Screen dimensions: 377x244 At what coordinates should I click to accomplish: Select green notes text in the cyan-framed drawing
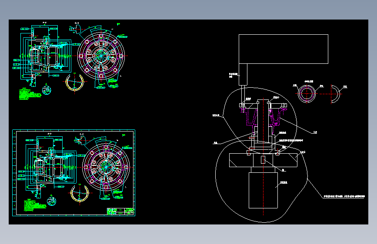coord(35,205)
